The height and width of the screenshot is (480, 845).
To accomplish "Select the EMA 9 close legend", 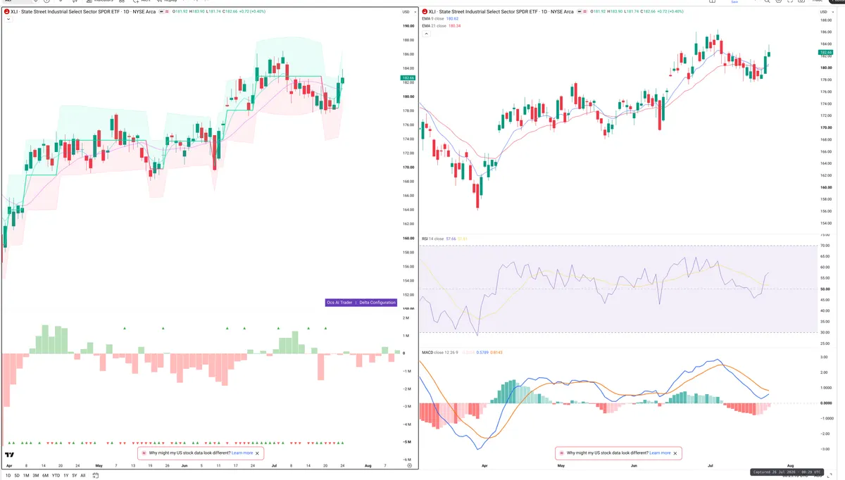I will click(433, 19).
